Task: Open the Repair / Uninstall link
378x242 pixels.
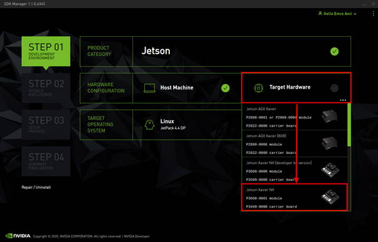Action: (36, 187)
